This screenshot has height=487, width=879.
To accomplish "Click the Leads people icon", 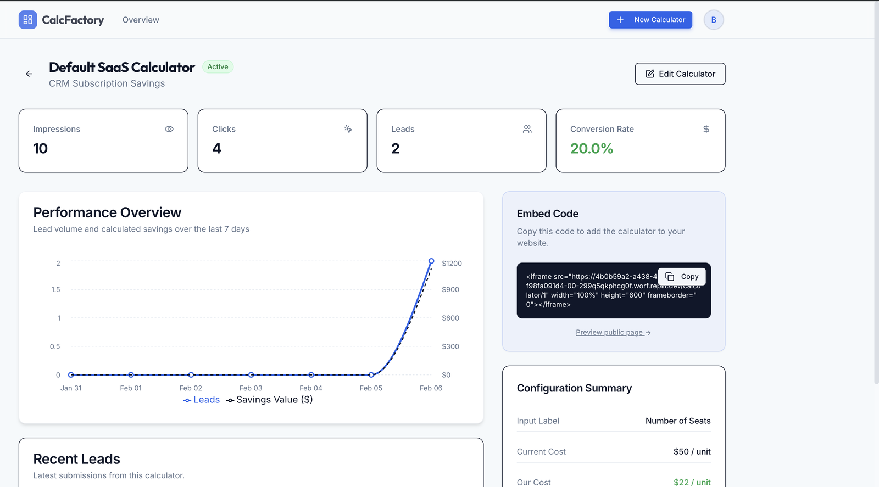I will click(x=527, y=129).
